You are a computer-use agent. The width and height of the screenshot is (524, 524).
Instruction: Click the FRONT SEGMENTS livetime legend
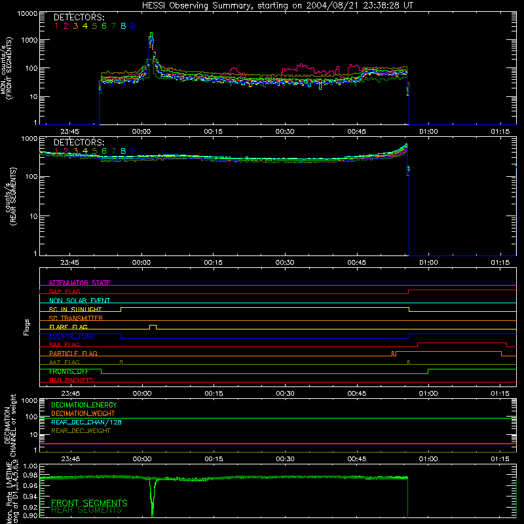(x=89, y=503)
